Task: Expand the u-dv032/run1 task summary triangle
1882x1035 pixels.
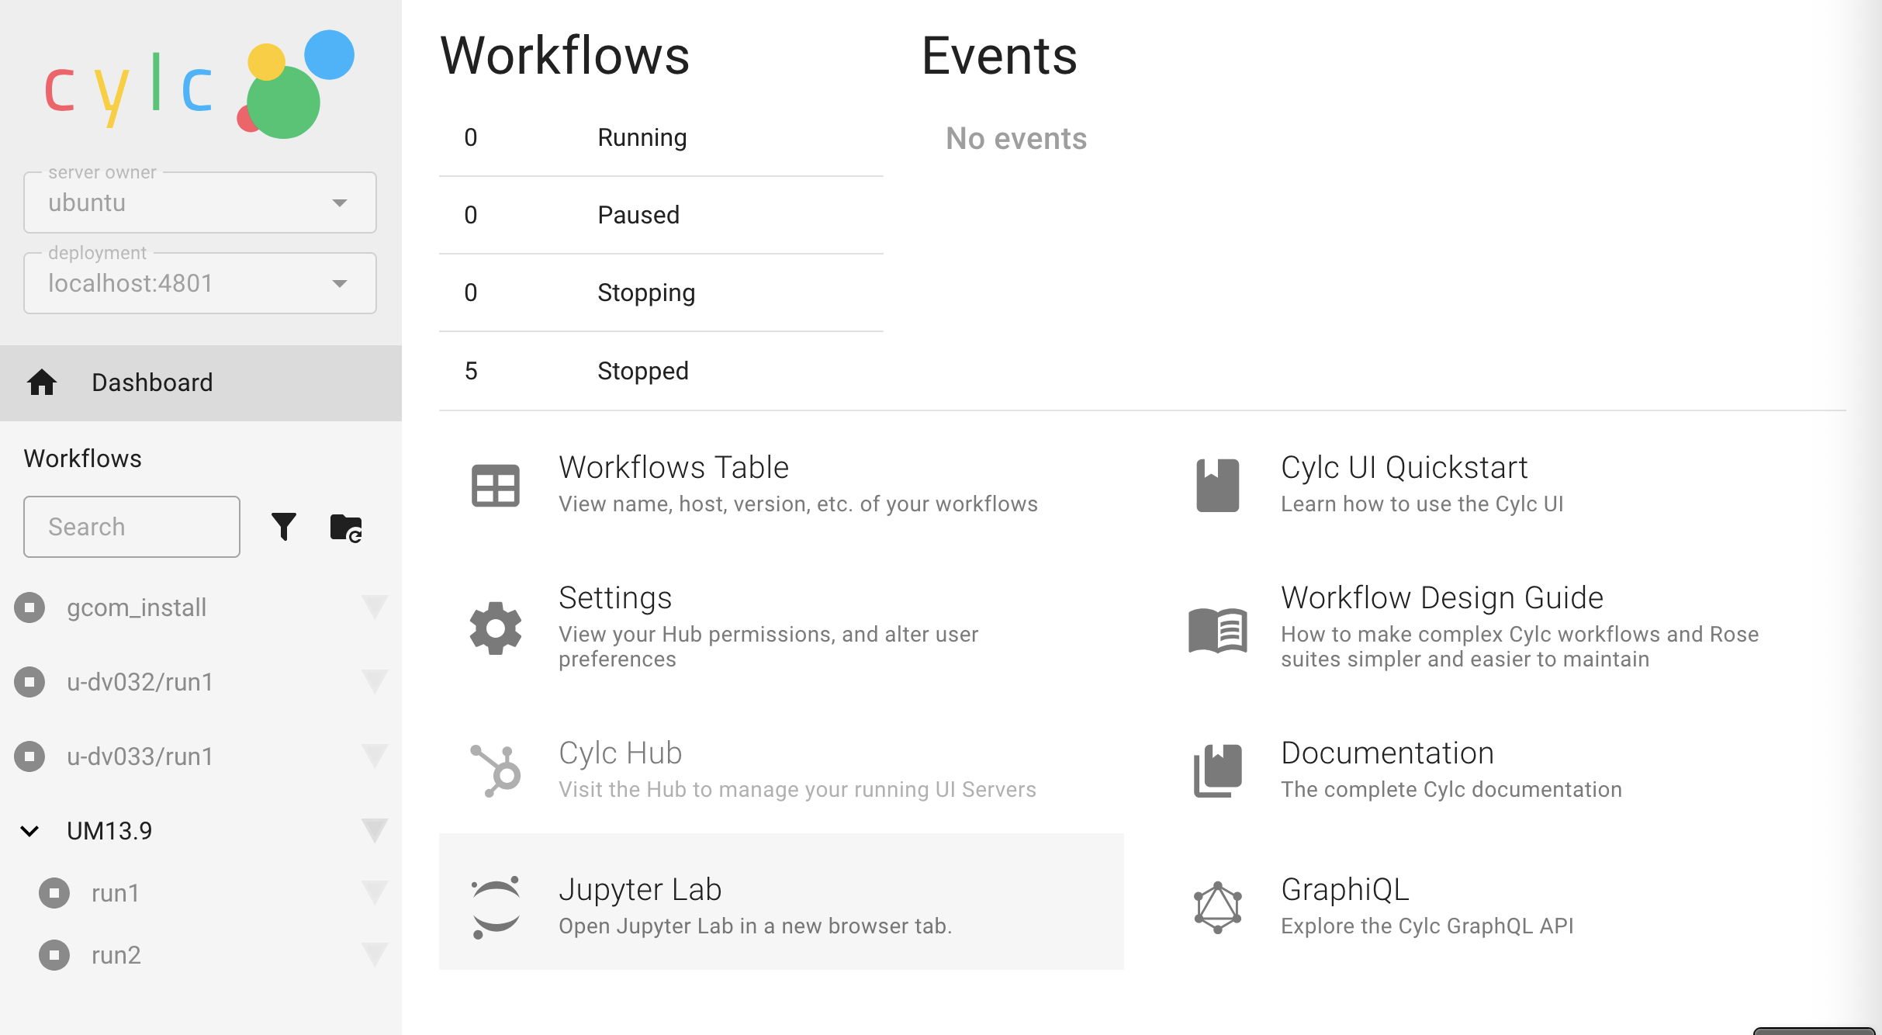Action: [374, 682]
